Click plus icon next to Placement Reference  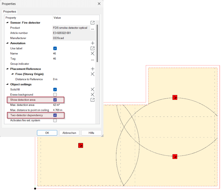(x=93, y=69)
